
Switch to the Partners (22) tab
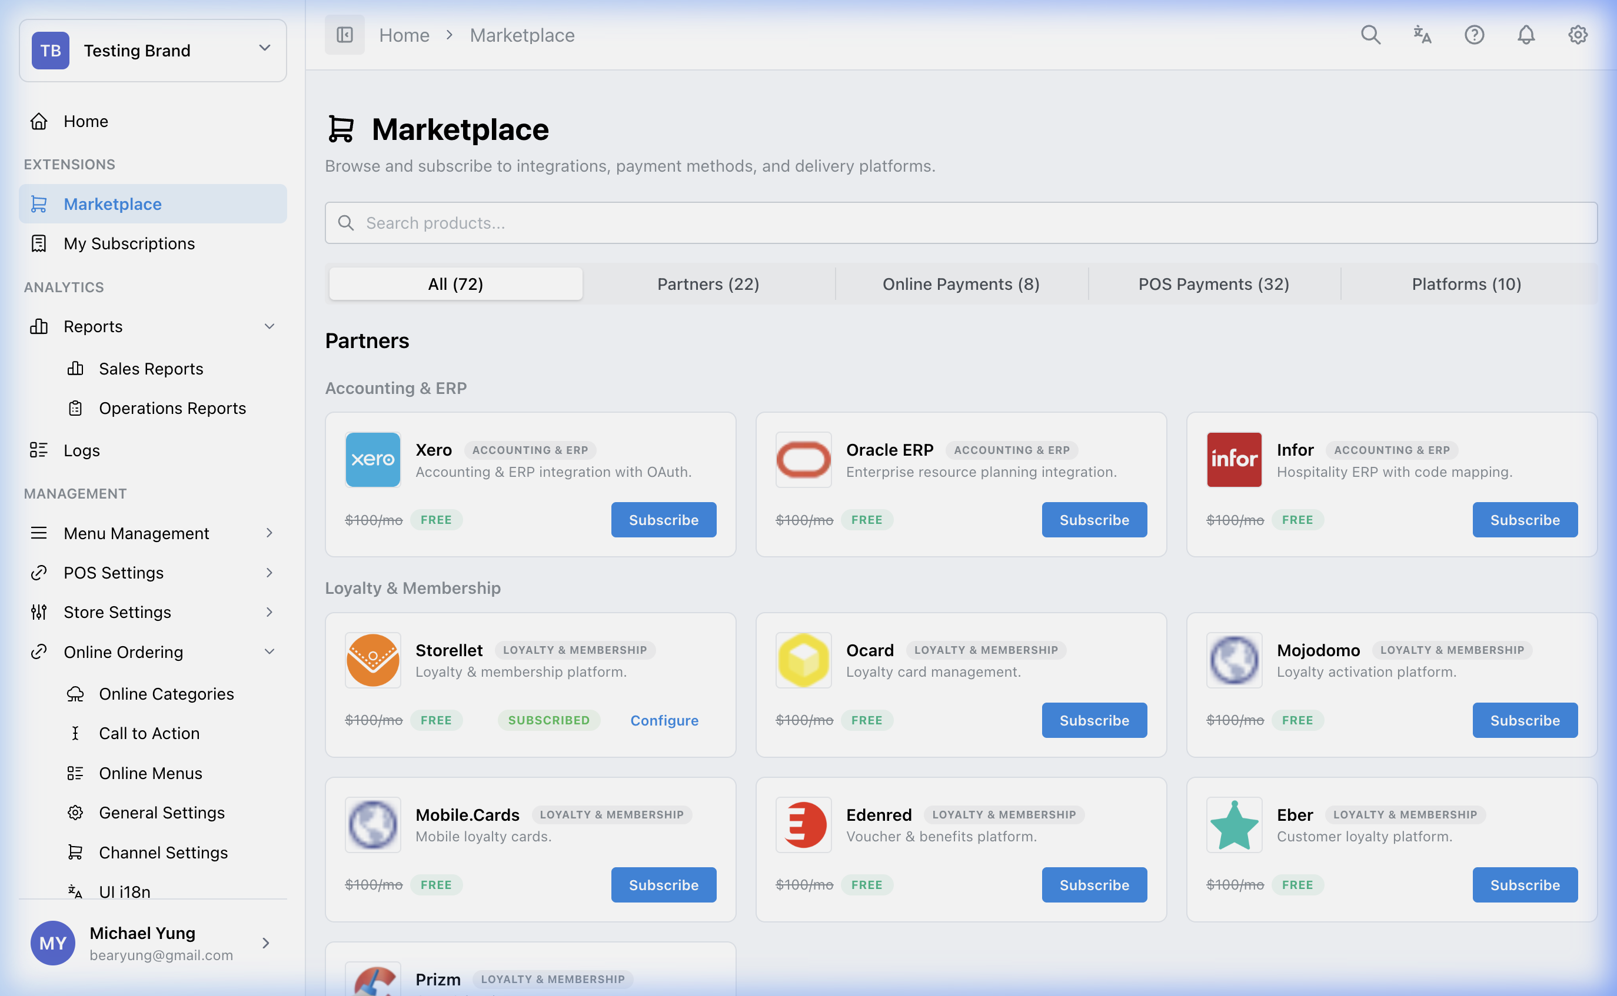(x=708, y=283)
